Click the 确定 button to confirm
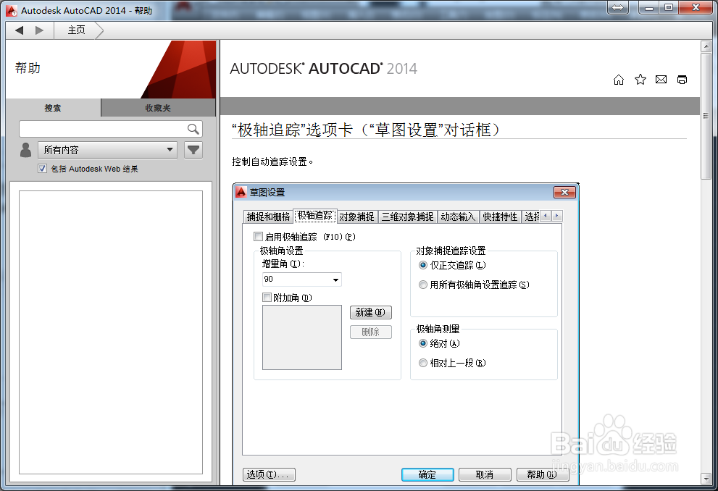The height and width of the screenshot is (491, 718). pyautogui.click(x=427, y=474)
